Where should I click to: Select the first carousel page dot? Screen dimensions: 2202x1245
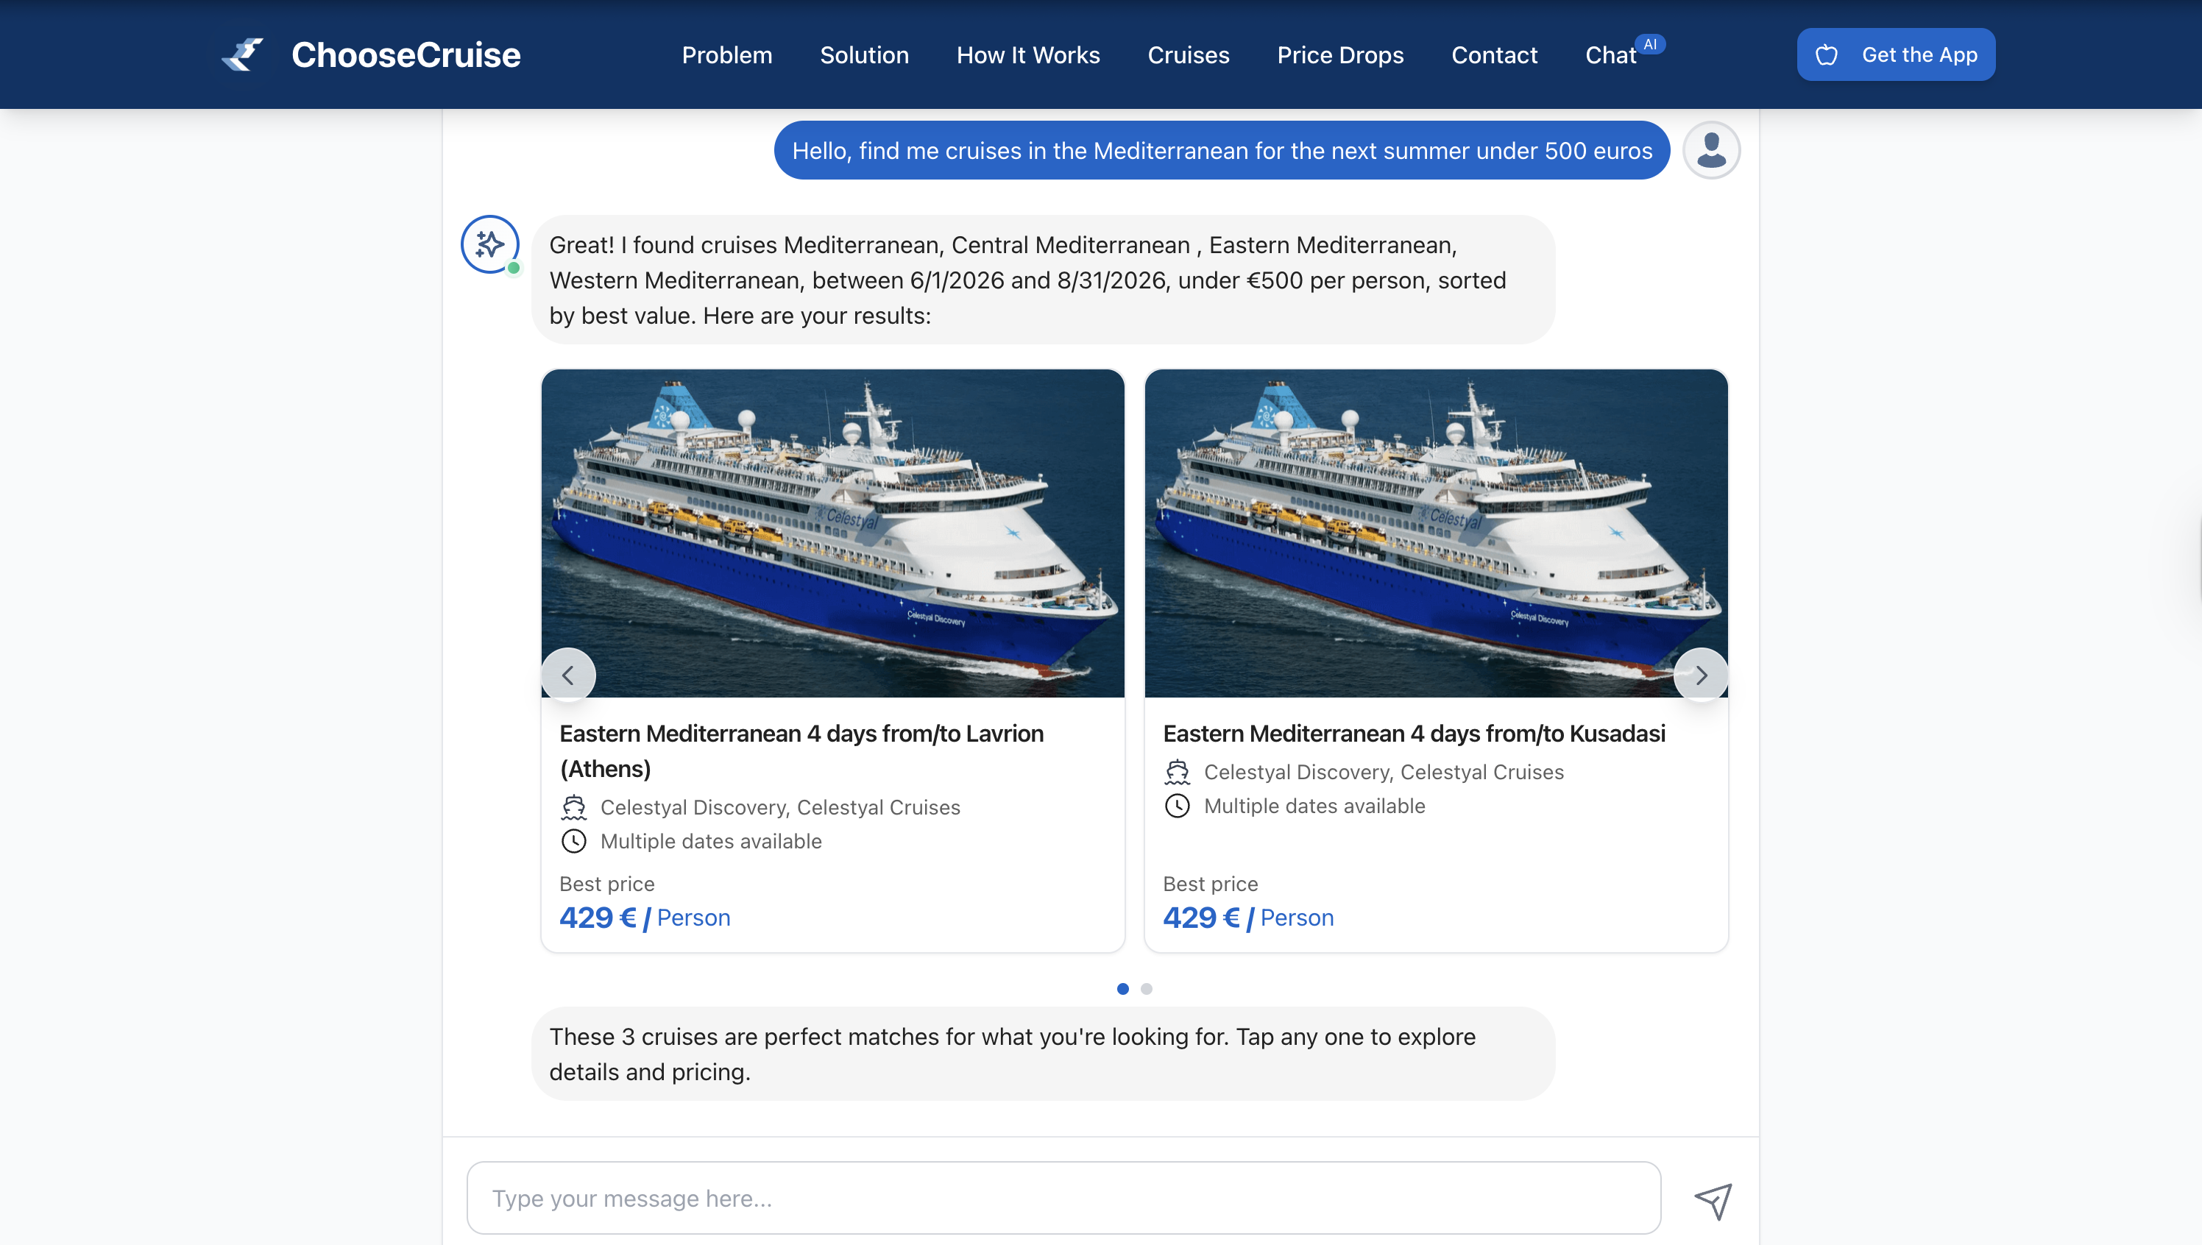[x=1123, y=988]
